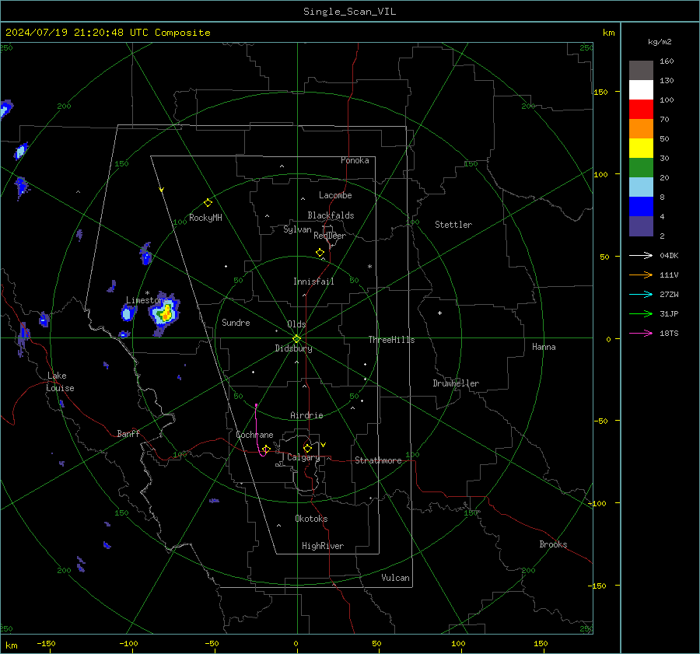700x654 pixels.
Task: Click the RedDeer city label
Action: pos(330,236)
